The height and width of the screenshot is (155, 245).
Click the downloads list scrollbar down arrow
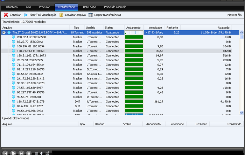(x=242, y=113)
